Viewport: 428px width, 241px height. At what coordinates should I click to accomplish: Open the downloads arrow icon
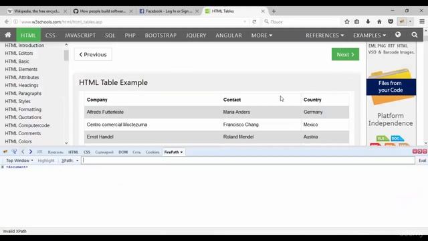point(368,21)
